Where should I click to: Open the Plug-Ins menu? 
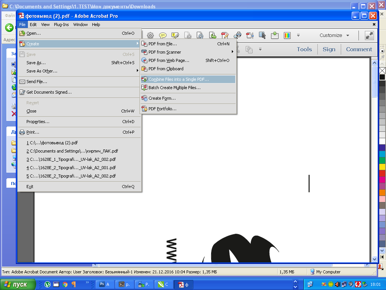point(61,25)
